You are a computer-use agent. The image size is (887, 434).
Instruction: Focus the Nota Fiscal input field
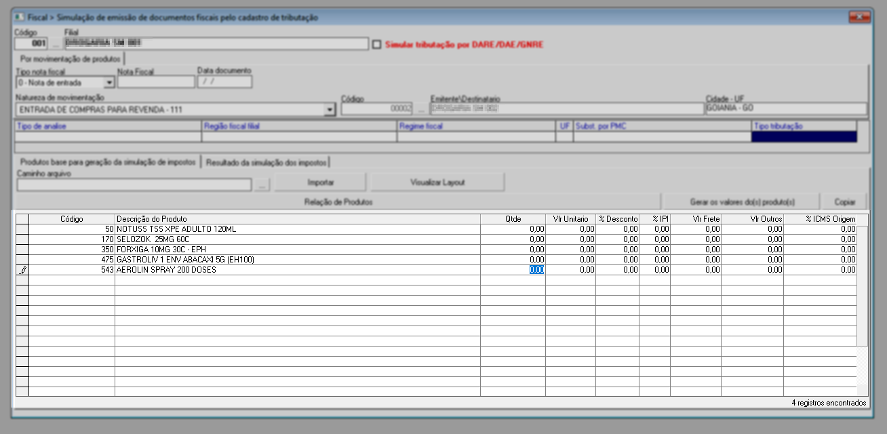(156, 82)
